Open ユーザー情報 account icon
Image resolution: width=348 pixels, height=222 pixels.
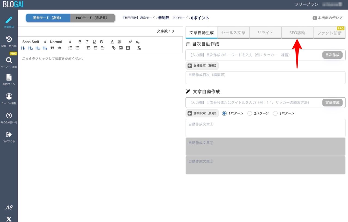pos(9,96)
